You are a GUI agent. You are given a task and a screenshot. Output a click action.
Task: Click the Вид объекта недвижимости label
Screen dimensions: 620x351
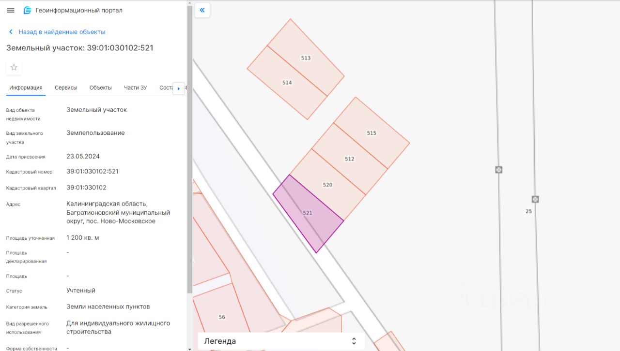point(23,114)
